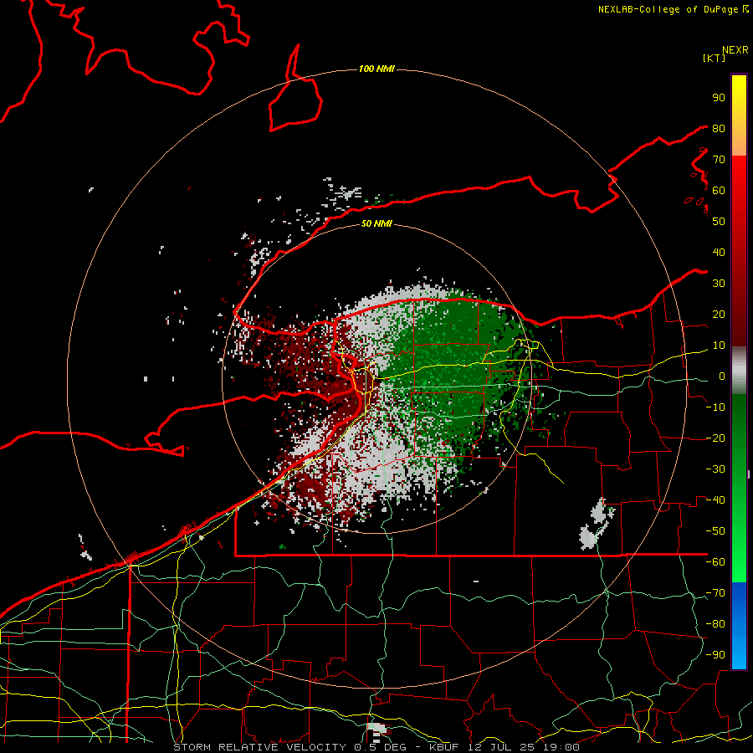Image resolution: width=753 pixels, height=753 pixels.
Task: Click the 70 value on the velocity scale
Action: click(719, 160)
